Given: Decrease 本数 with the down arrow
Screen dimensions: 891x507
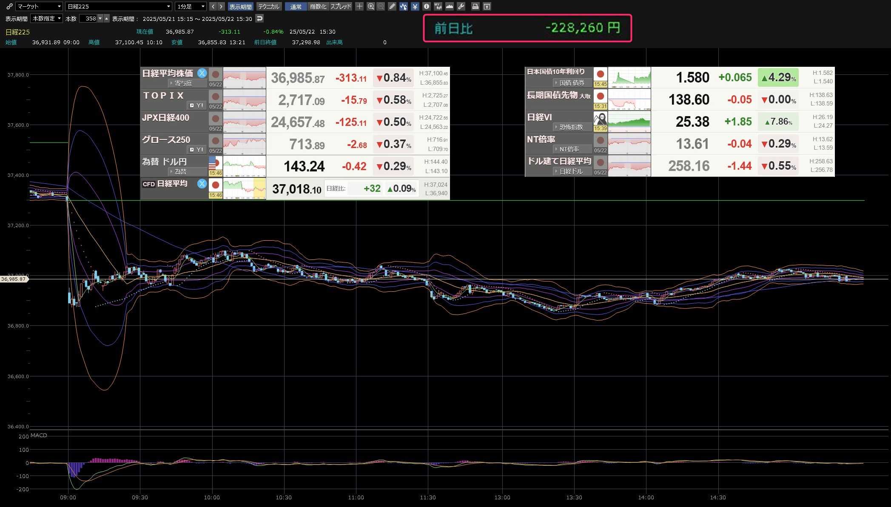Looking at the screenshot, I should pos(100,18).
